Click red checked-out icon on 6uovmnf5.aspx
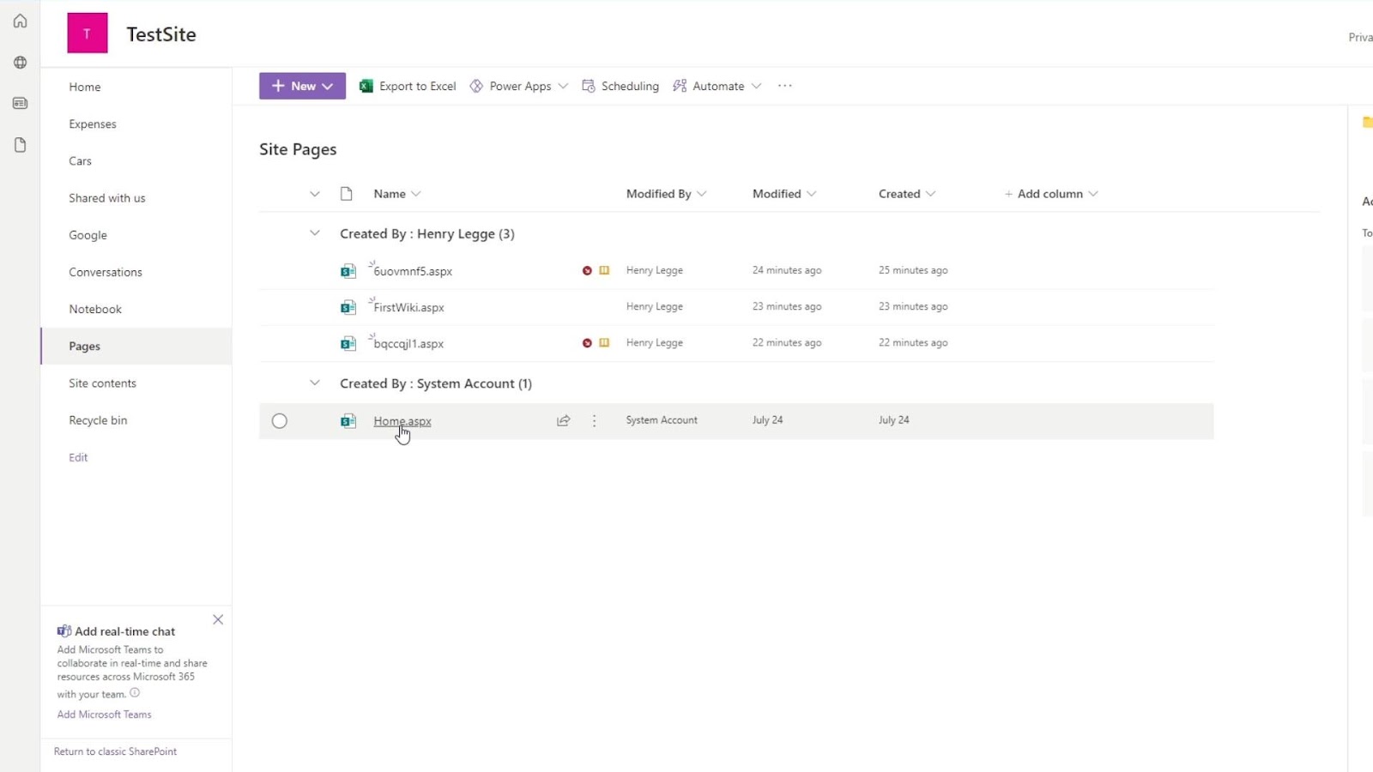1373x772 pixels. click(587, 270)
